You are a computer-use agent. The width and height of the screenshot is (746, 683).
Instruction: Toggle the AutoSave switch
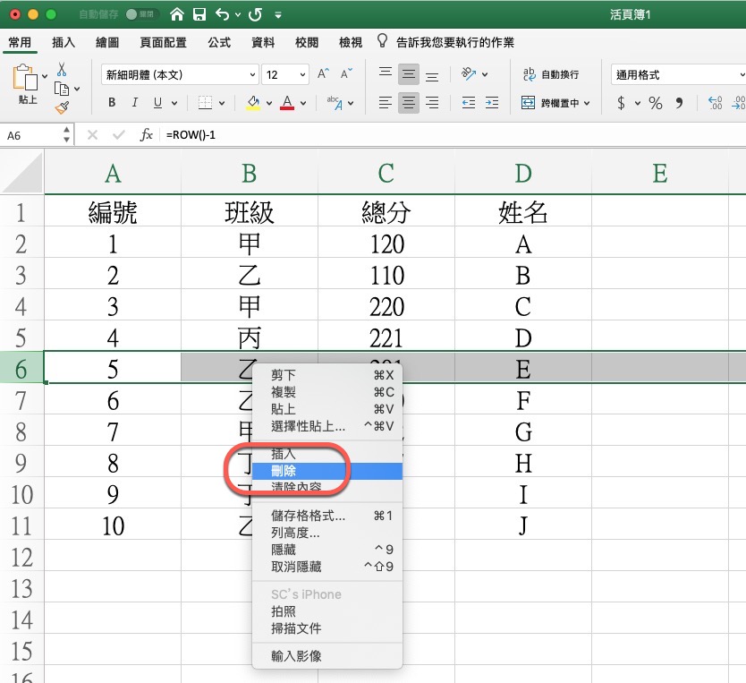(x=140, y=15)
